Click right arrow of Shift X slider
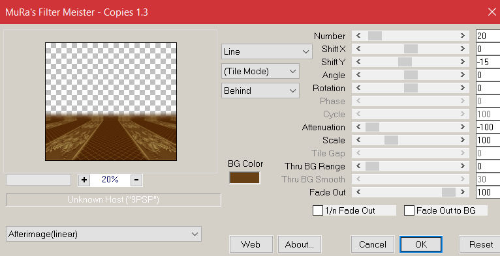Viewport: 500px width, 256px height. (463, 49)
